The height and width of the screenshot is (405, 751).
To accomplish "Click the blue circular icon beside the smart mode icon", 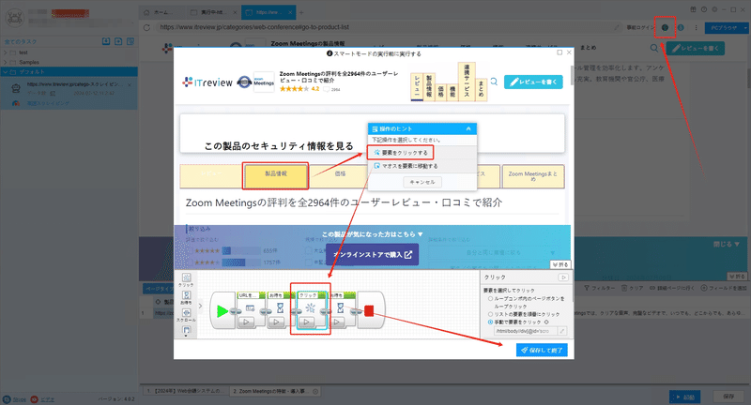I will pos(681,28).
